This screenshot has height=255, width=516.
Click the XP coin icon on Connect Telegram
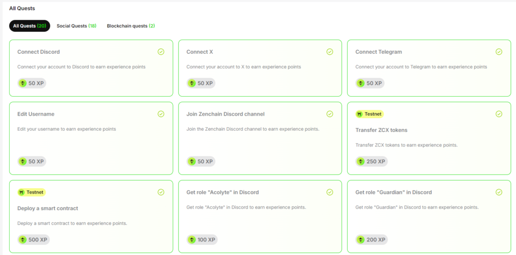[x=361, y=83]
